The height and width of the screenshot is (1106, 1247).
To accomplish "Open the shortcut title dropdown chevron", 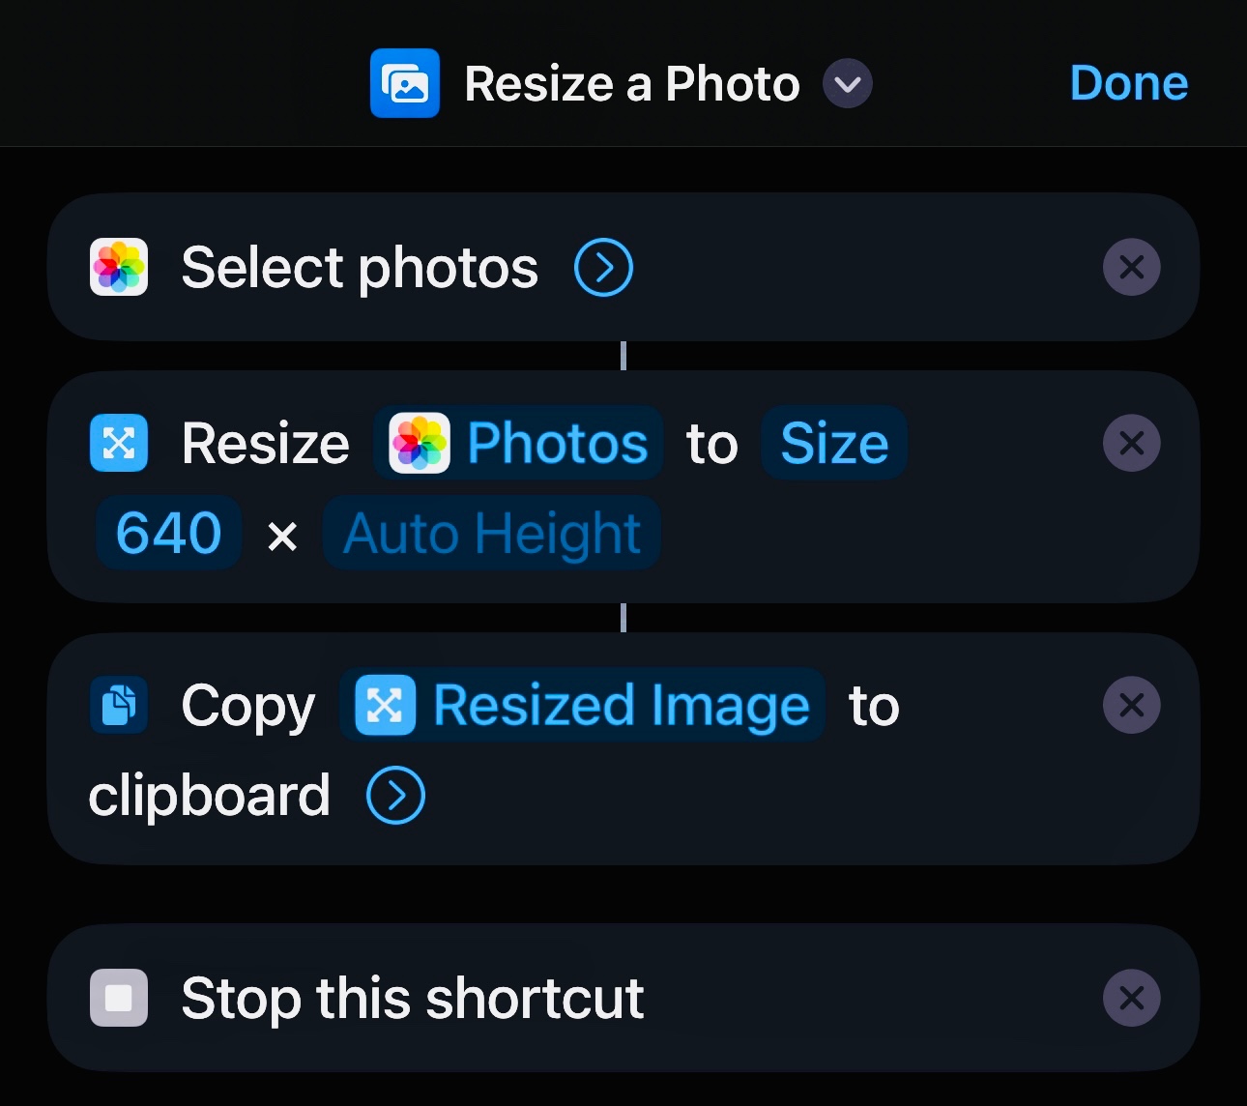I will (x=848, y=83).
